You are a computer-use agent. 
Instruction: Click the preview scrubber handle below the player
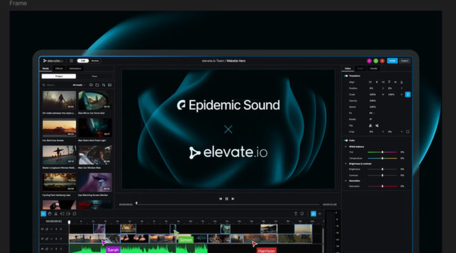(x=136, y=203)
